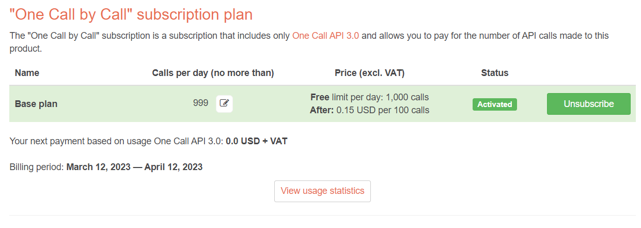Edit the calls per day limit
The image size is (641, 228).
click(x=224, y=103)
